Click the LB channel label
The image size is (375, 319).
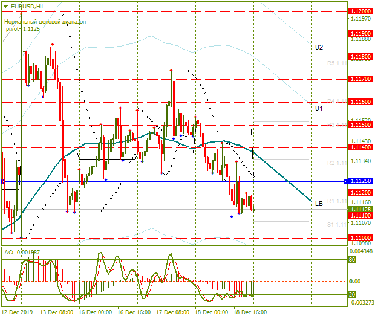tap(319, 204)
